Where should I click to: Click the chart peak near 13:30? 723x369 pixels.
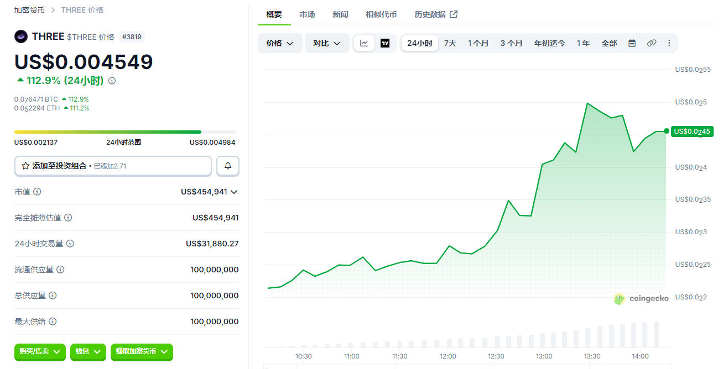587,103
